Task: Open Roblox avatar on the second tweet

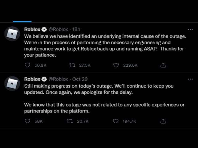Action: (12, 84)
